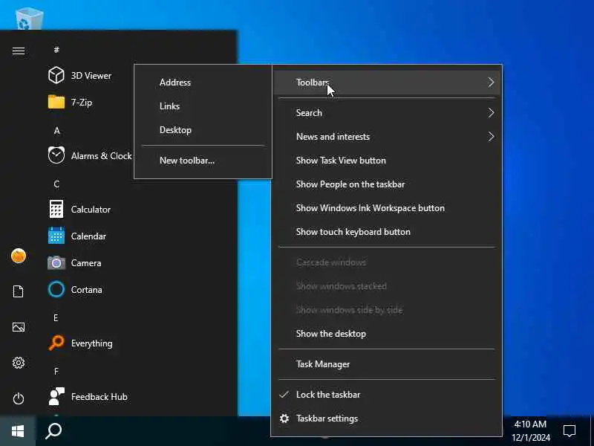Click the Calculator label text
This screenshot has height=446, width=594.
91,210
